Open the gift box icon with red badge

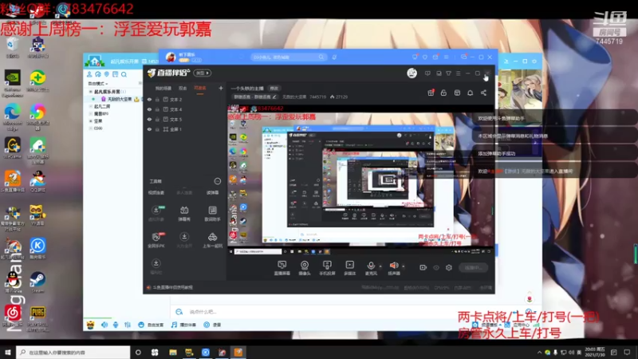point(431,93)
